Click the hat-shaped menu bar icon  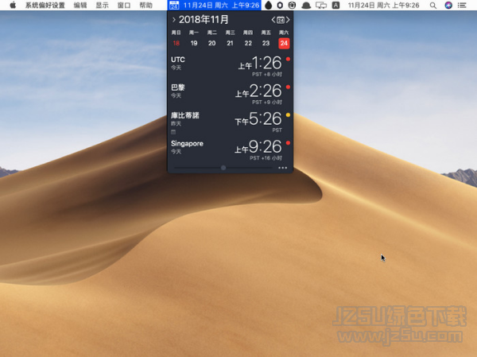pos(306,6)
